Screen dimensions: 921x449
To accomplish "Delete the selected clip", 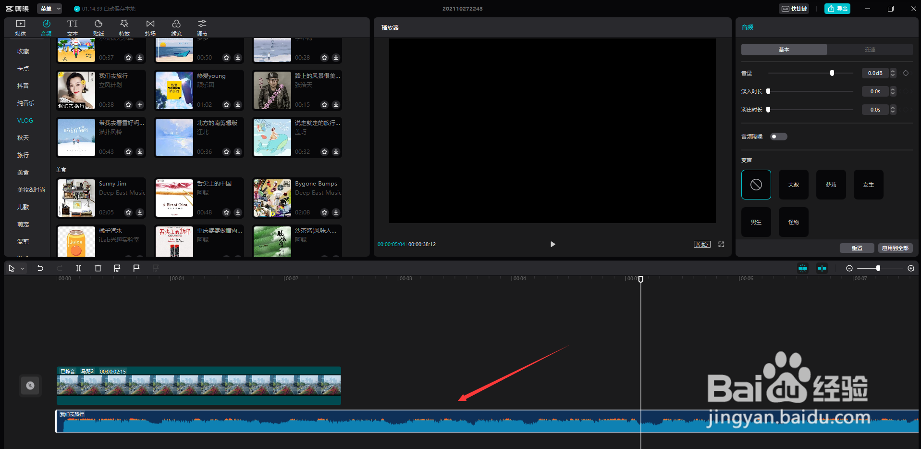I will point(98,268).
